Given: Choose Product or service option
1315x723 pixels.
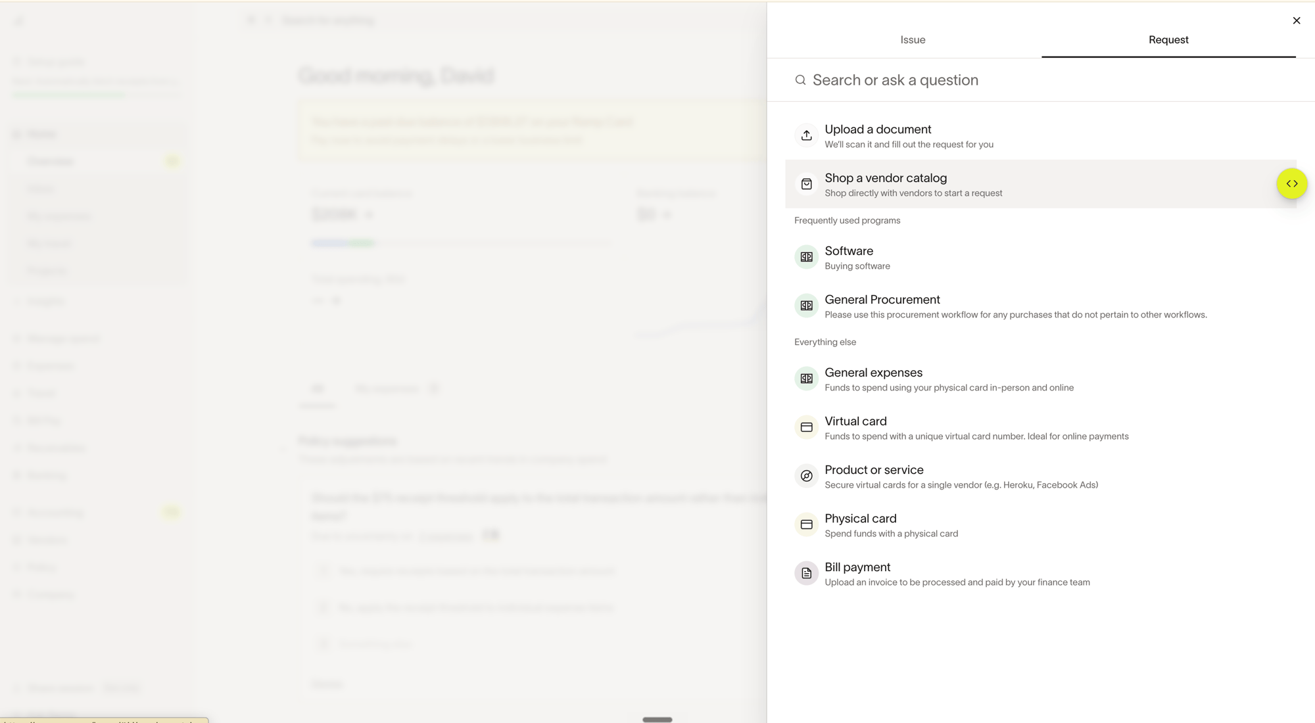Looking at the screenshot, I should point(1041,476).
